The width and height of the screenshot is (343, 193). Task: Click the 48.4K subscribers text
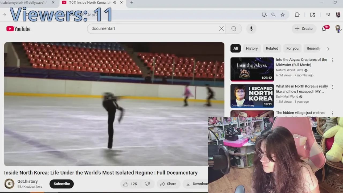[30, 187]
